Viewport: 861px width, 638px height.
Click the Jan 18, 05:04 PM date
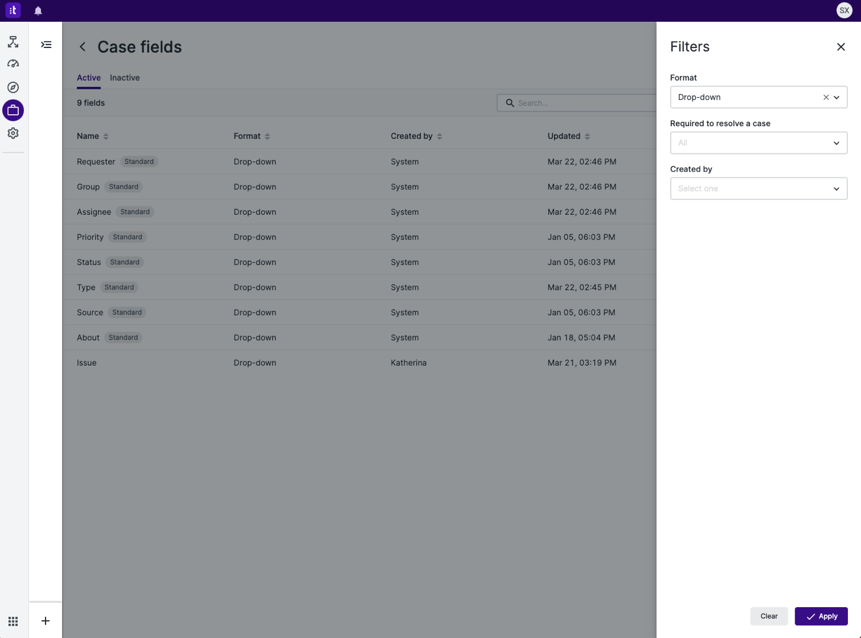pyautogui.click(x=581, y=337)
